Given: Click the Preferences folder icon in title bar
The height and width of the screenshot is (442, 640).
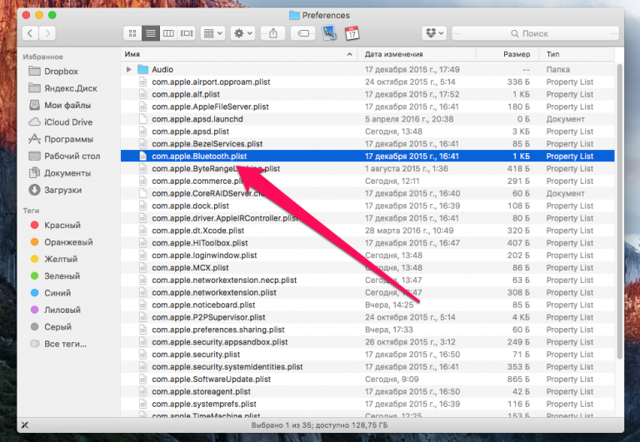Looking at the screenshot, I should (294, 16).
